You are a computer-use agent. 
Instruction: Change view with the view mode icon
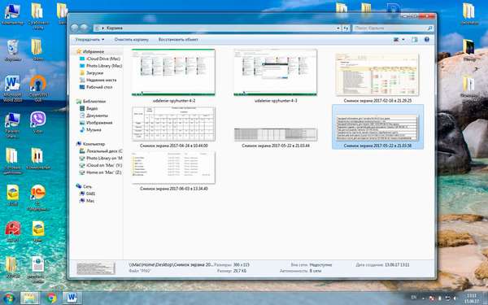point(396,40)
